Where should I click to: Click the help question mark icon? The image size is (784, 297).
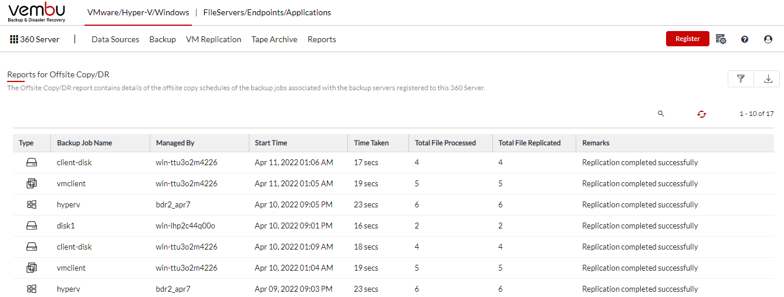(x=745, y=39)
